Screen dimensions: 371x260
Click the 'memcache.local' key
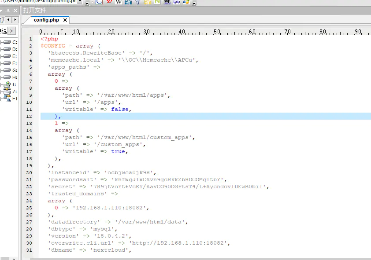pos(75,60)
